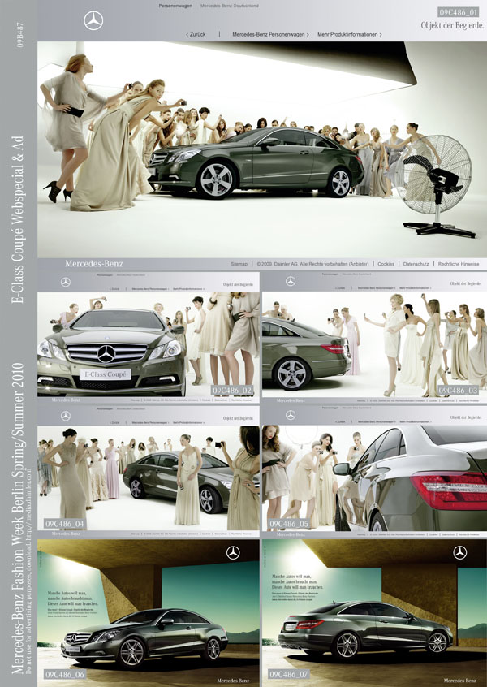Screen dimensions: 487x687
Task: Click the Mercedes star in the 09C486_06 ad
Action: 233,553
